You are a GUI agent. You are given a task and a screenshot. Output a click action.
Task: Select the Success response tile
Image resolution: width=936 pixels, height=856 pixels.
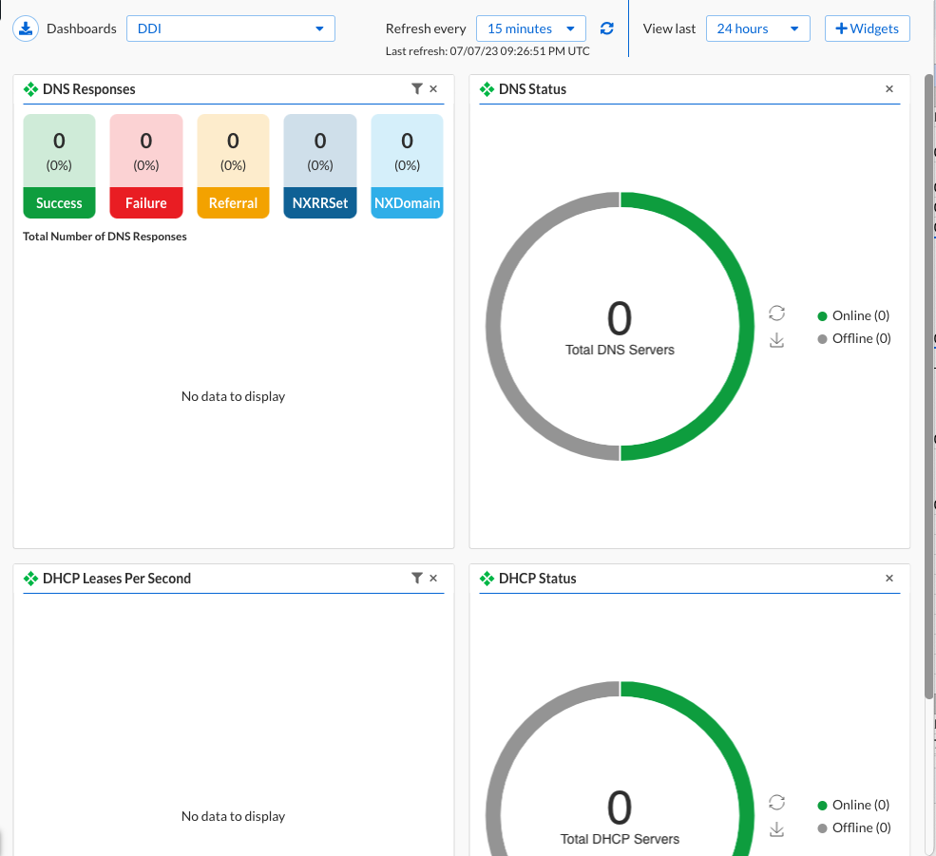59,166
